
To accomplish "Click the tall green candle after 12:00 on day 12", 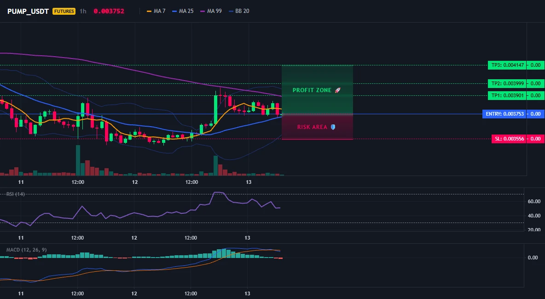I will [215, 109].
